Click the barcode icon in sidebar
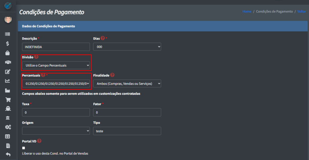Screen dimensions: 309x160 point(8,34)
